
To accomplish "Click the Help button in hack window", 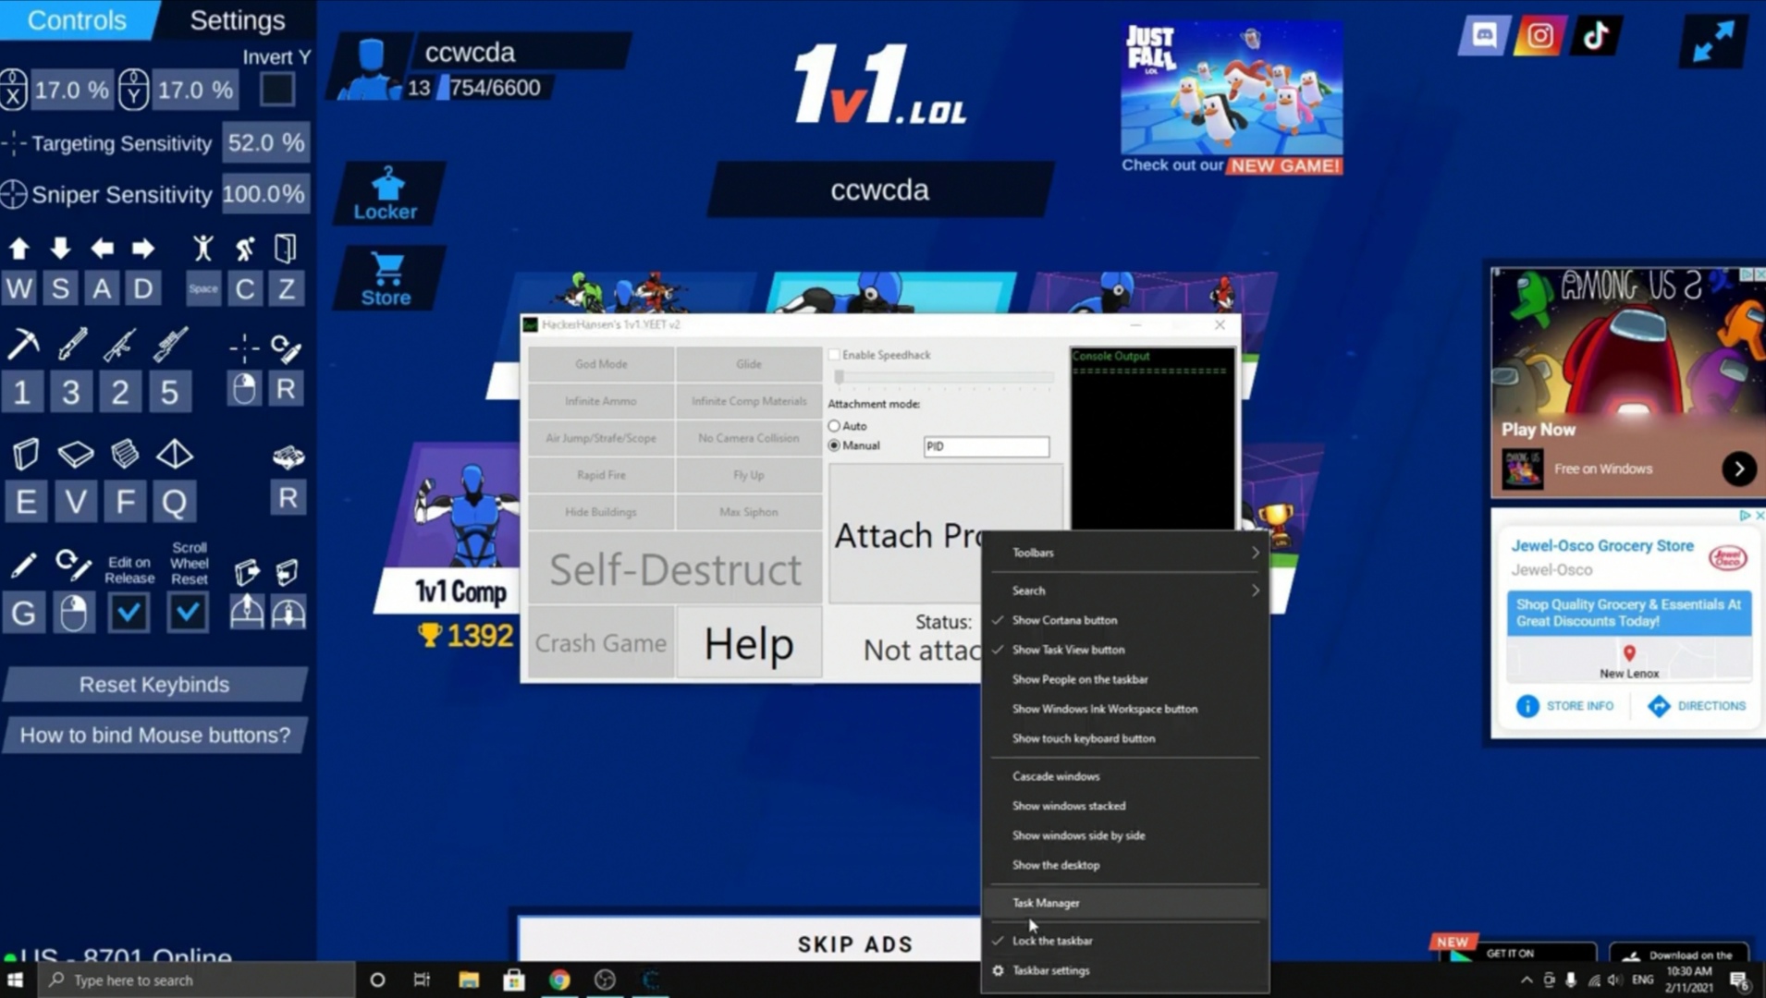I will 749,643.
